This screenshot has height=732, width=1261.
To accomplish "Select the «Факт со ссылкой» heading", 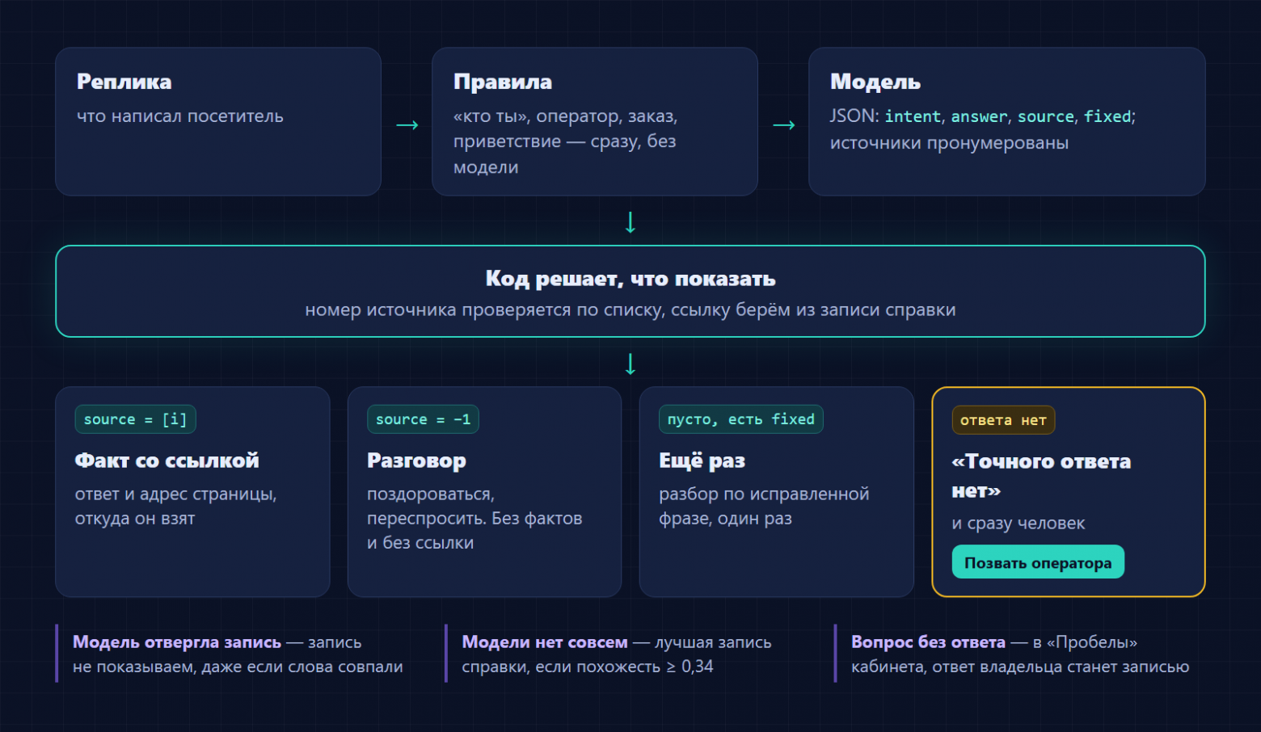I will tap(167, 461).
